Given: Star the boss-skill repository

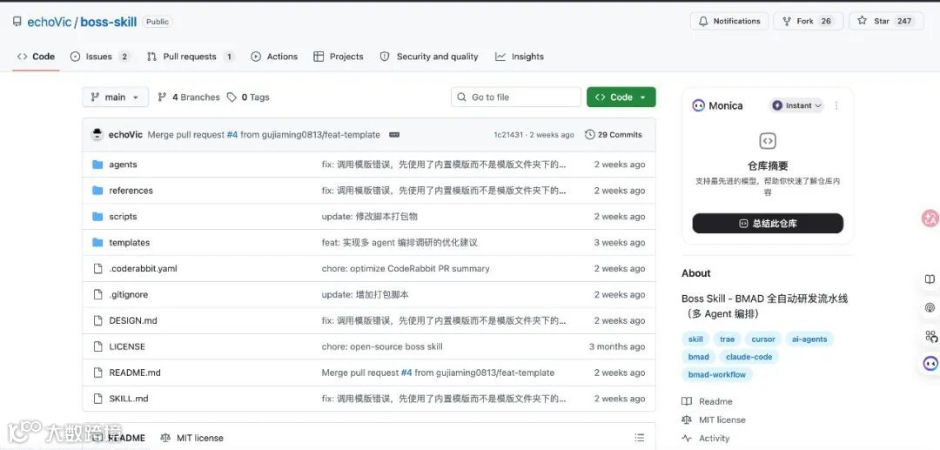Looking at the screenshot, I should [886, 21].
